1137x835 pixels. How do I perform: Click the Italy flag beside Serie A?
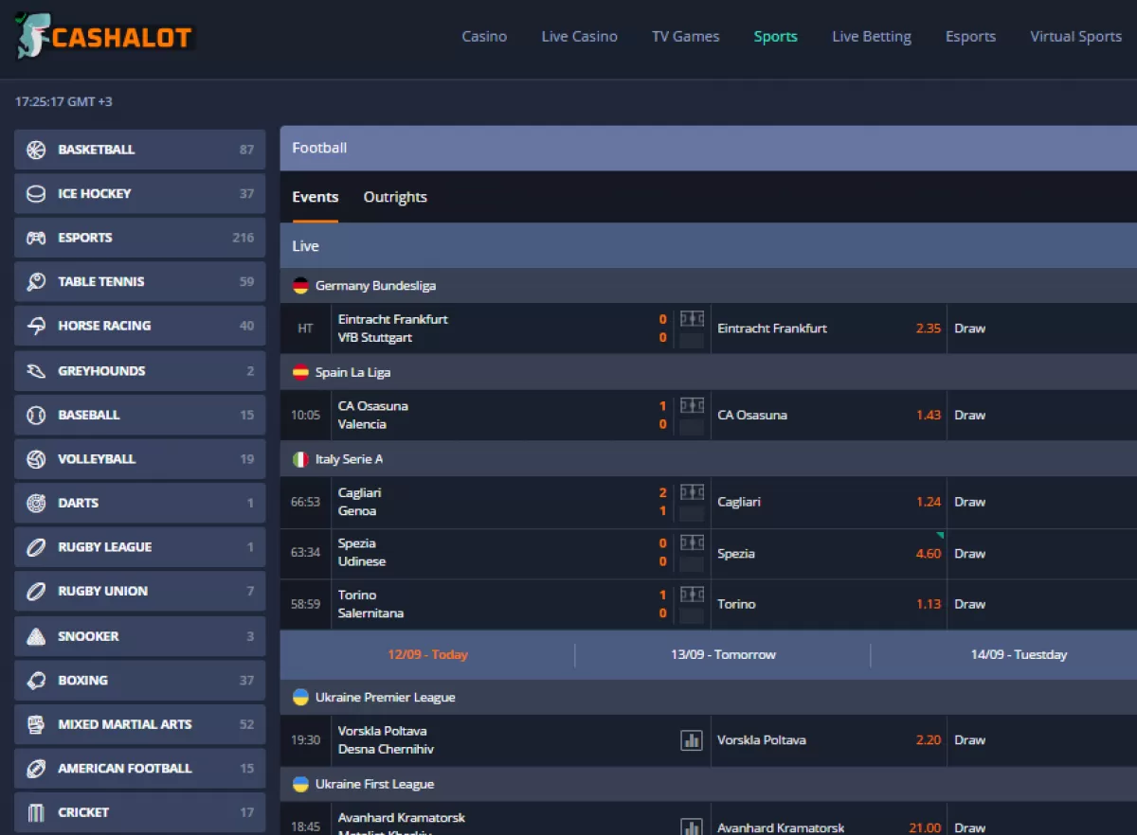pos(300,459)
